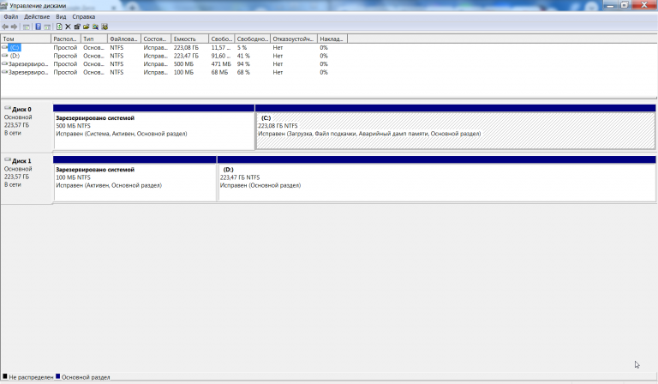This screenshot has width=658, height=384.
Task: Click the Refresh toolbar icon
Action: click(59, 27)
